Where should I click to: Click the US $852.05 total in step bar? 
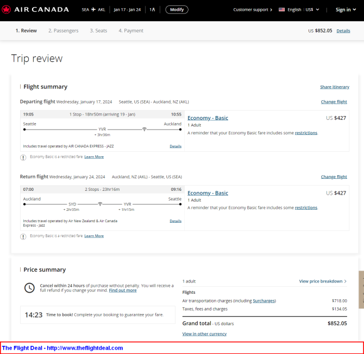(320, 30)
